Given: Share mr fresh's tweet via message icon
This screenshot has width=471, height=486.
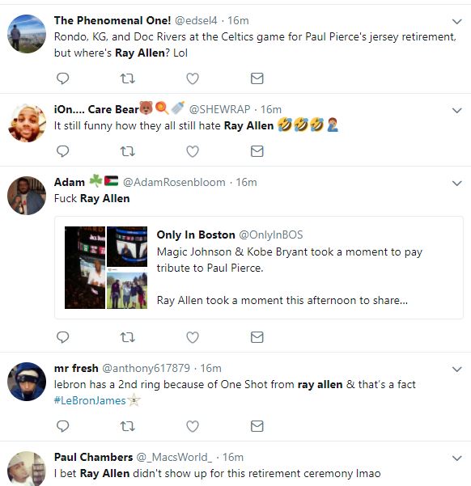Looking at the screenshot, I should tap(257, 426).
